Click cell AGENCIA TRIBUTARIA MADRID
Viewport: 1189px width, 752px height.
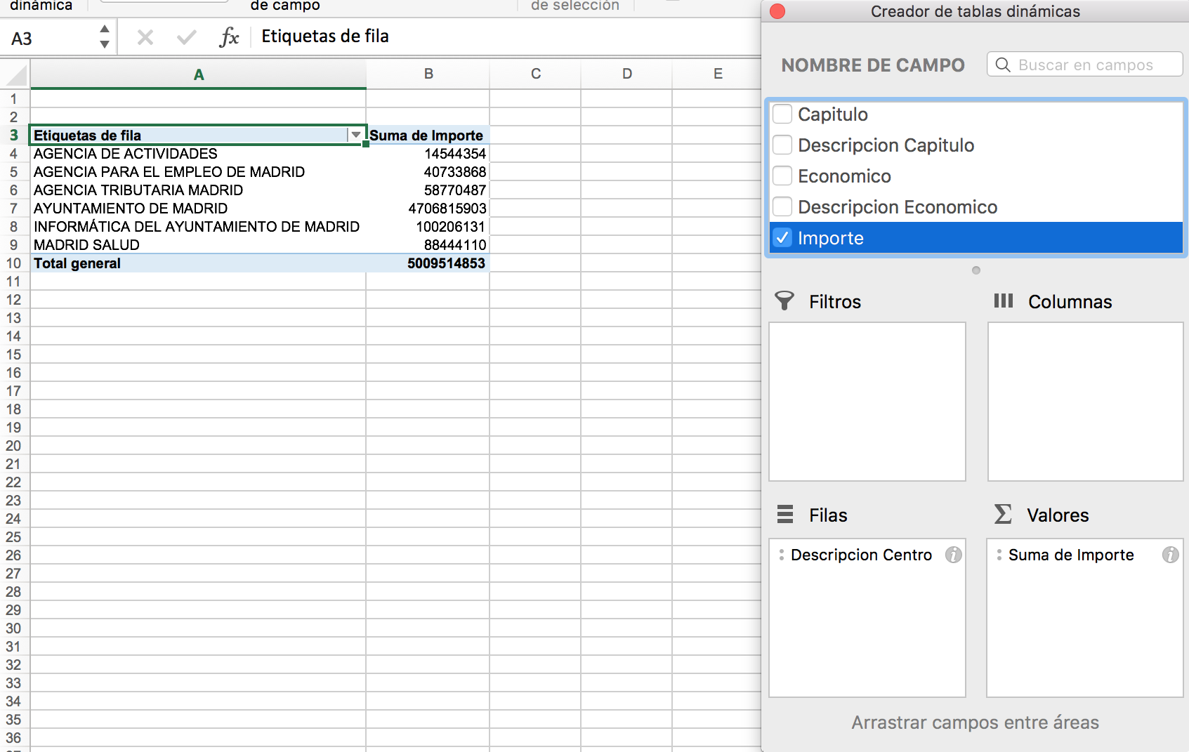pos(198,190)
